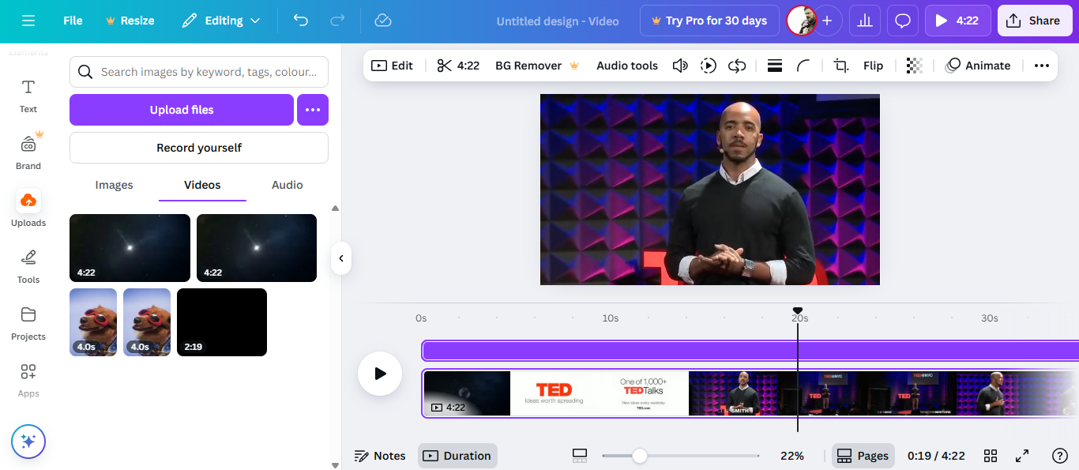Open more toolbar options ellipsis
Screen dimensions: 1079x470
pyautogui.click(x=1042, y=66)
